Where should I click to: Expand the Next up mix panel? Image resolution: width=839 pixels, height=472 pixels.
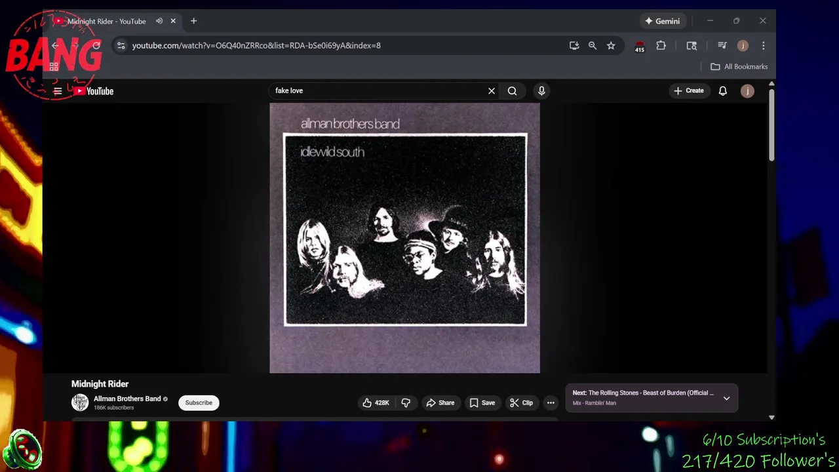coord(726,398)
